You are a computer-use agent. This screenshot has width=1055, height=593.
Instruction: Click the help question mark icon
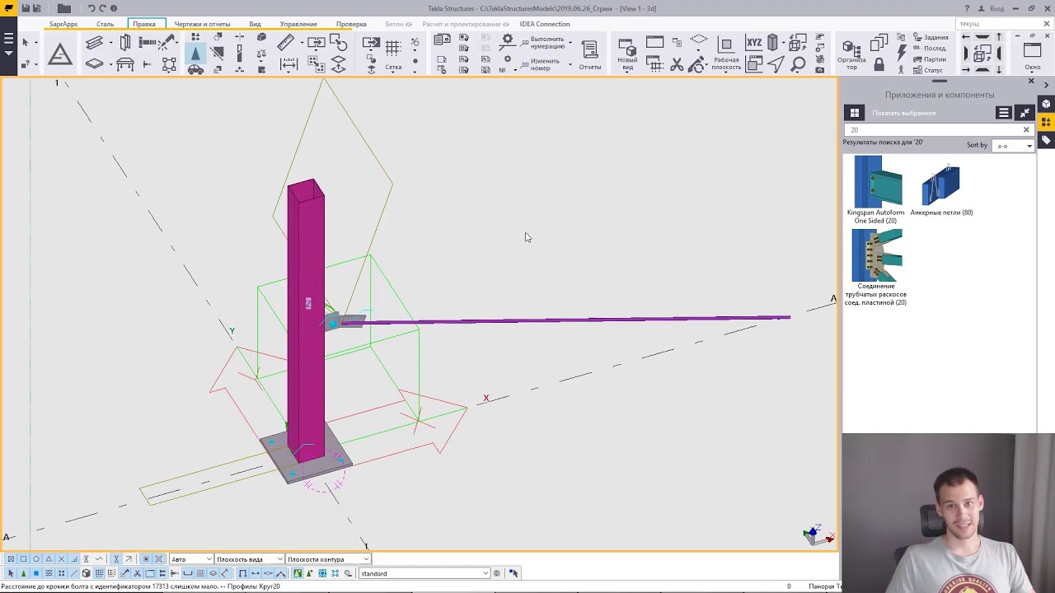click(x=967, y=8)
